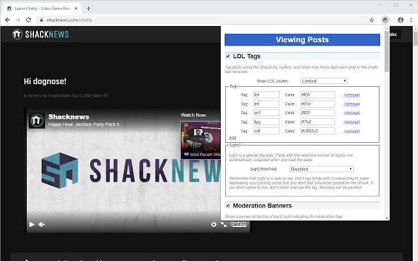The height and width of the screenshot is (261, 418).
Task: Edit the 'unf' tag name field
Action: pyautogui.click(x=266, y=113)
